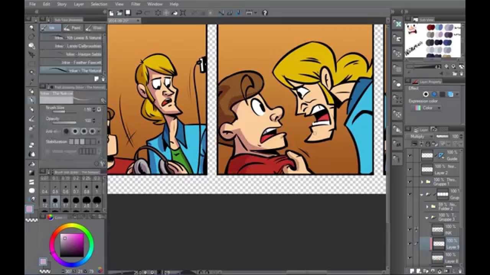Toggle visibility eye of Layer 9
Screen dimensions: 490x275
pyautogui.click(x=410, y=244)
